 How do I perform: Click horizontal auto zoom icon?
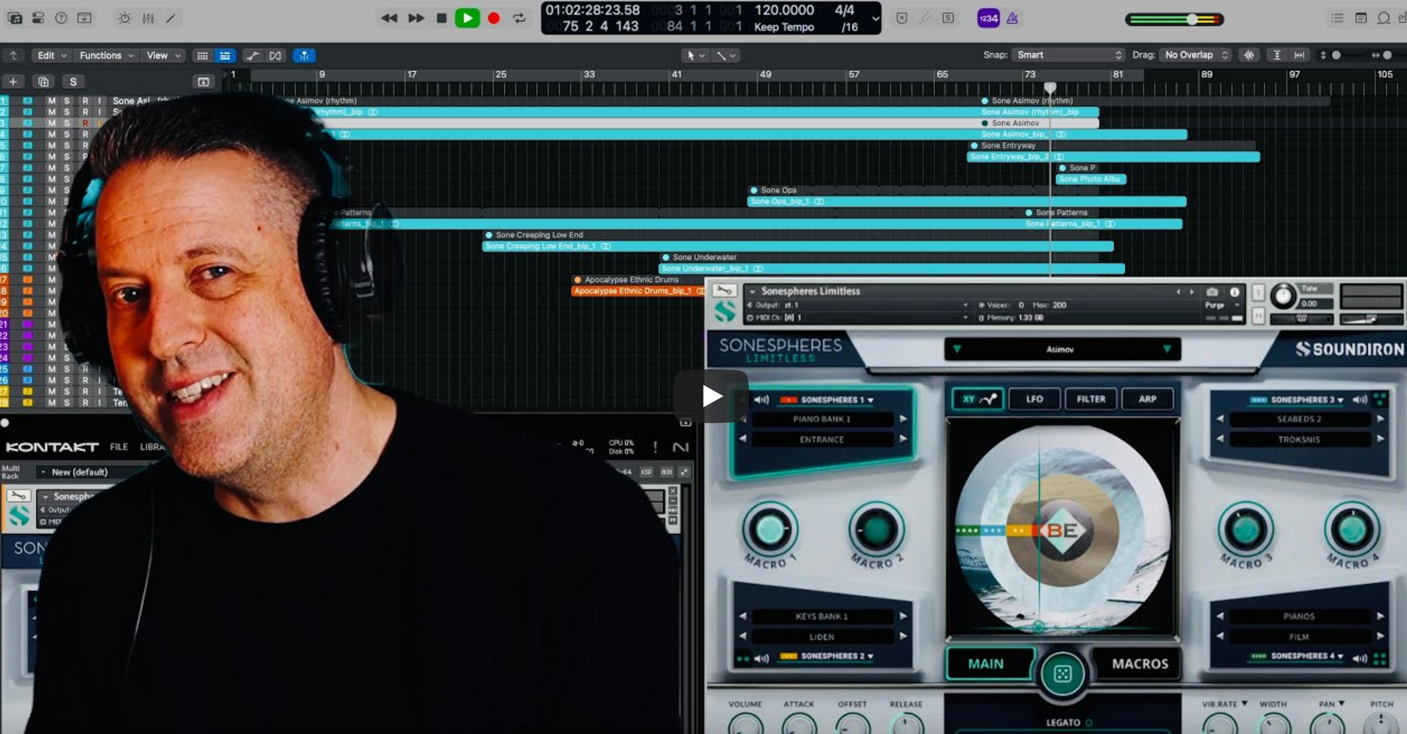click(x=1299, y=55)
